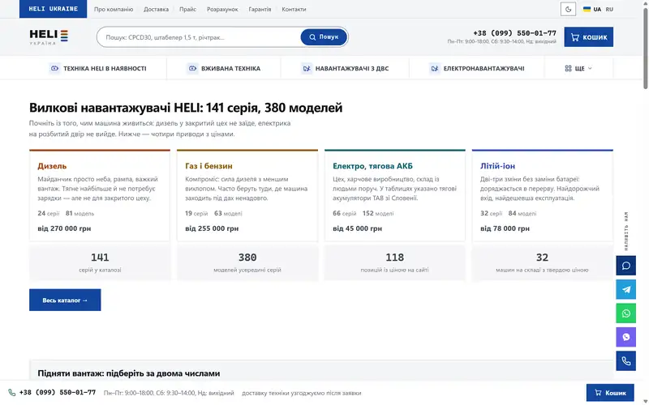Open the Вживана техніка category

tap(224, 68)
